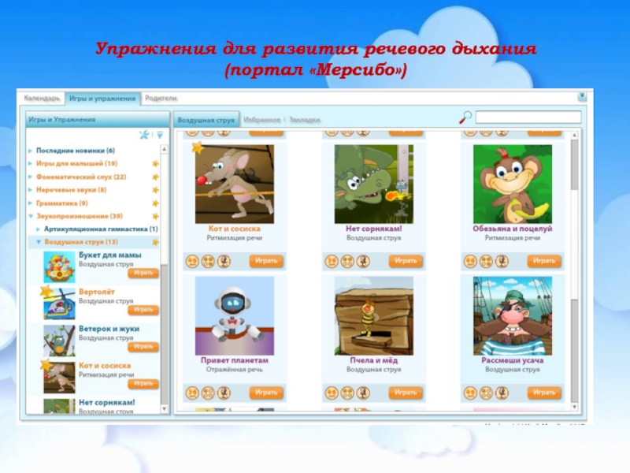Click the star on Вертолёт sidebar thumbnail
Image resolution: width=630 pixels, height=473 pixels.
coord(47,290)
